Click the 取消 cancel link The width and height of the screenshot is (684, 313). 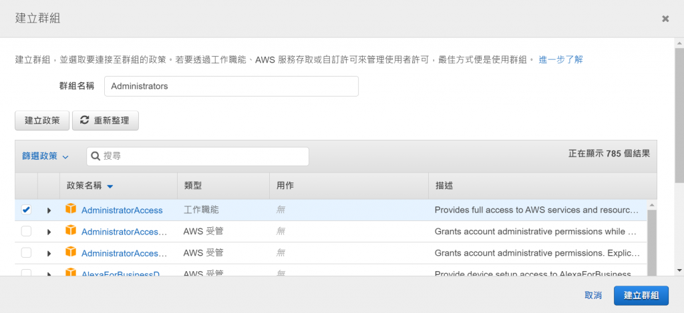(x=593, y=296)
